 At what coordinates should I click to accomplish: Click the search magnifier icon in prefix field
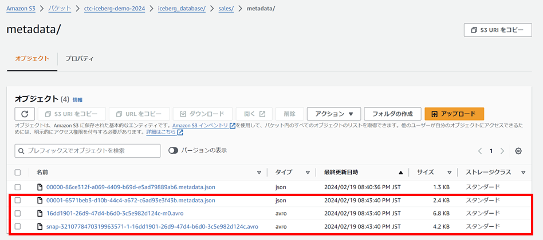click(21, 151)
